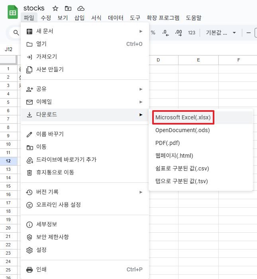Rename the stocks document title
Viewport: 257px width, 279px height.
click(x=34, y=8)
